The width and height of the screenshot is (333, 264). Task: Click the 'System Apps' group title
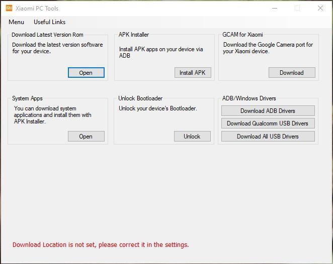coord(27,98)
